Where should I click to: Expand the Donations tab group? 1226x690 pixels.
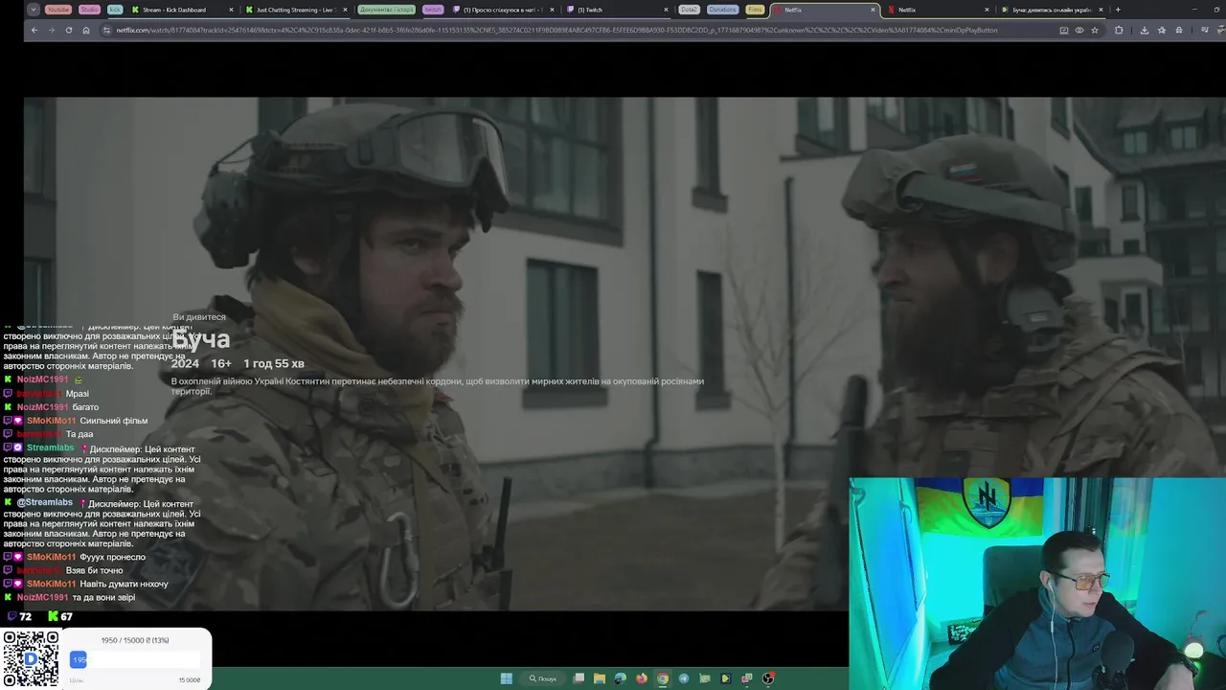point(723,10)
